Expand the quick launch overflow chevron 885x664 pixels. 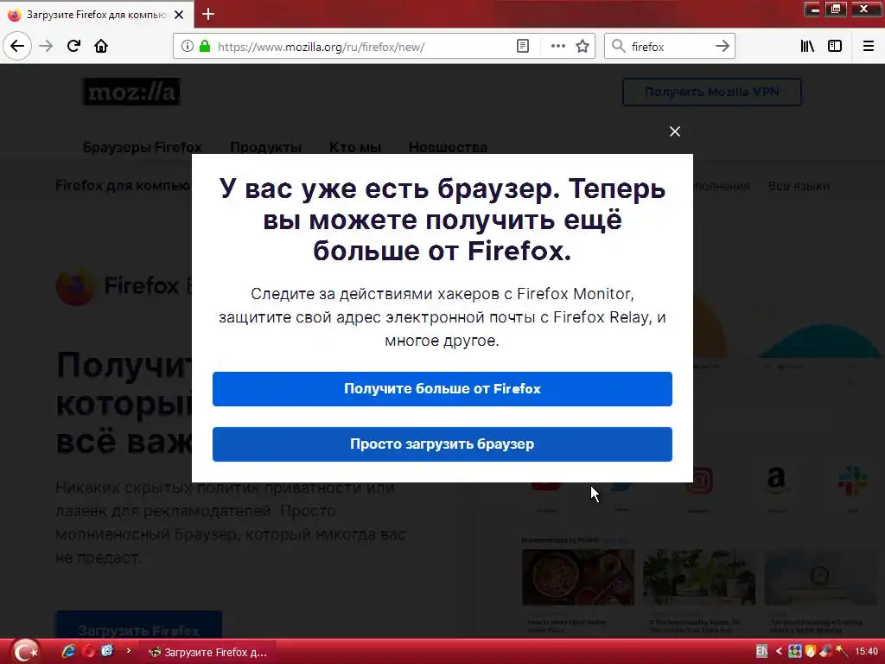129,651
